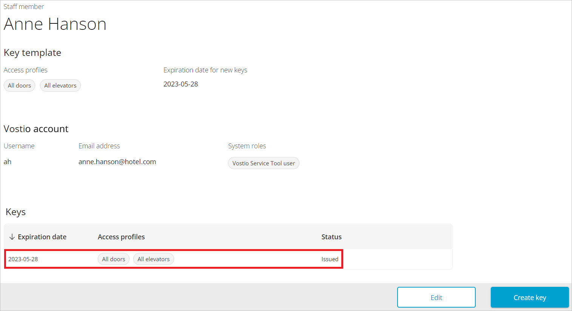The width and height of the screenshot is (572, 311).
Task: Click the Issued status of the key
Action: (330, 259)
